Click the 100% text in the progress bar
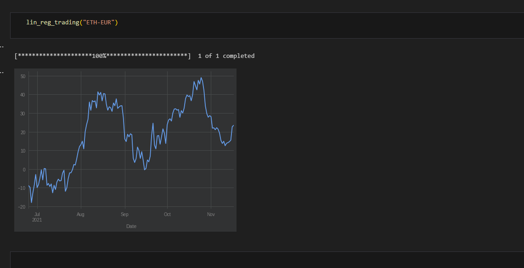 coord(99,56)
